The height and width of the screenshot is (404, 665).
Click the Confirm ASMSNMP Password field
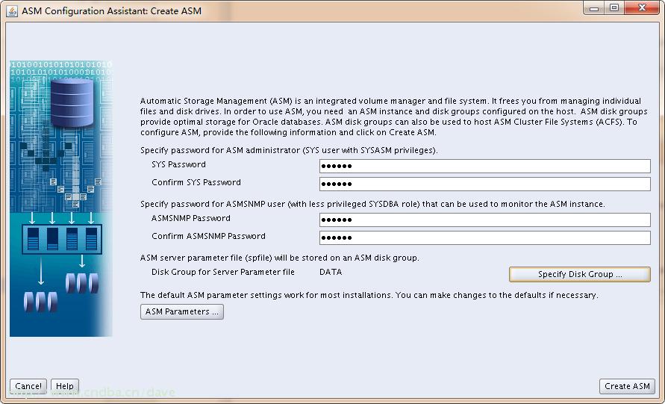[x=484, y=237]
